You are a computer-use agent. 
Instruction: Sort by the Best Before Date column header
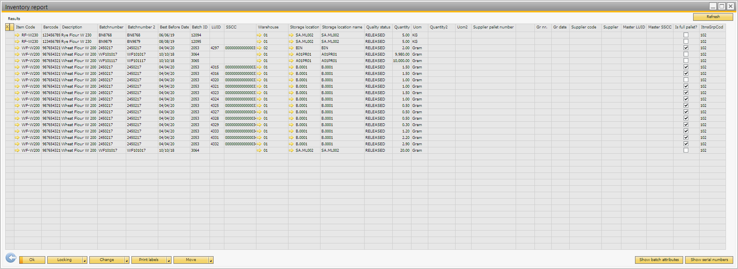point(174,27)
